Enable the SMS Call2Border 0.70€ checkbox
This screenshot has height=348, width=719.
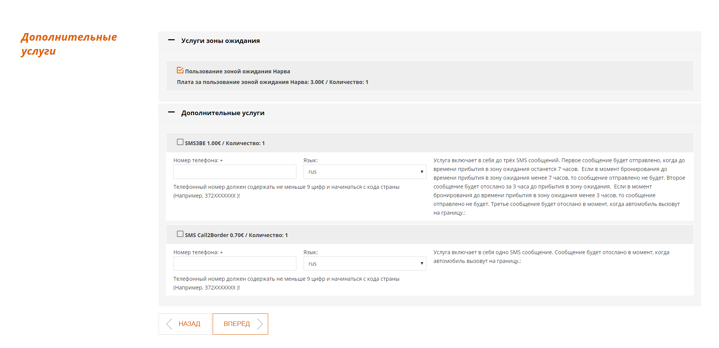180,234
